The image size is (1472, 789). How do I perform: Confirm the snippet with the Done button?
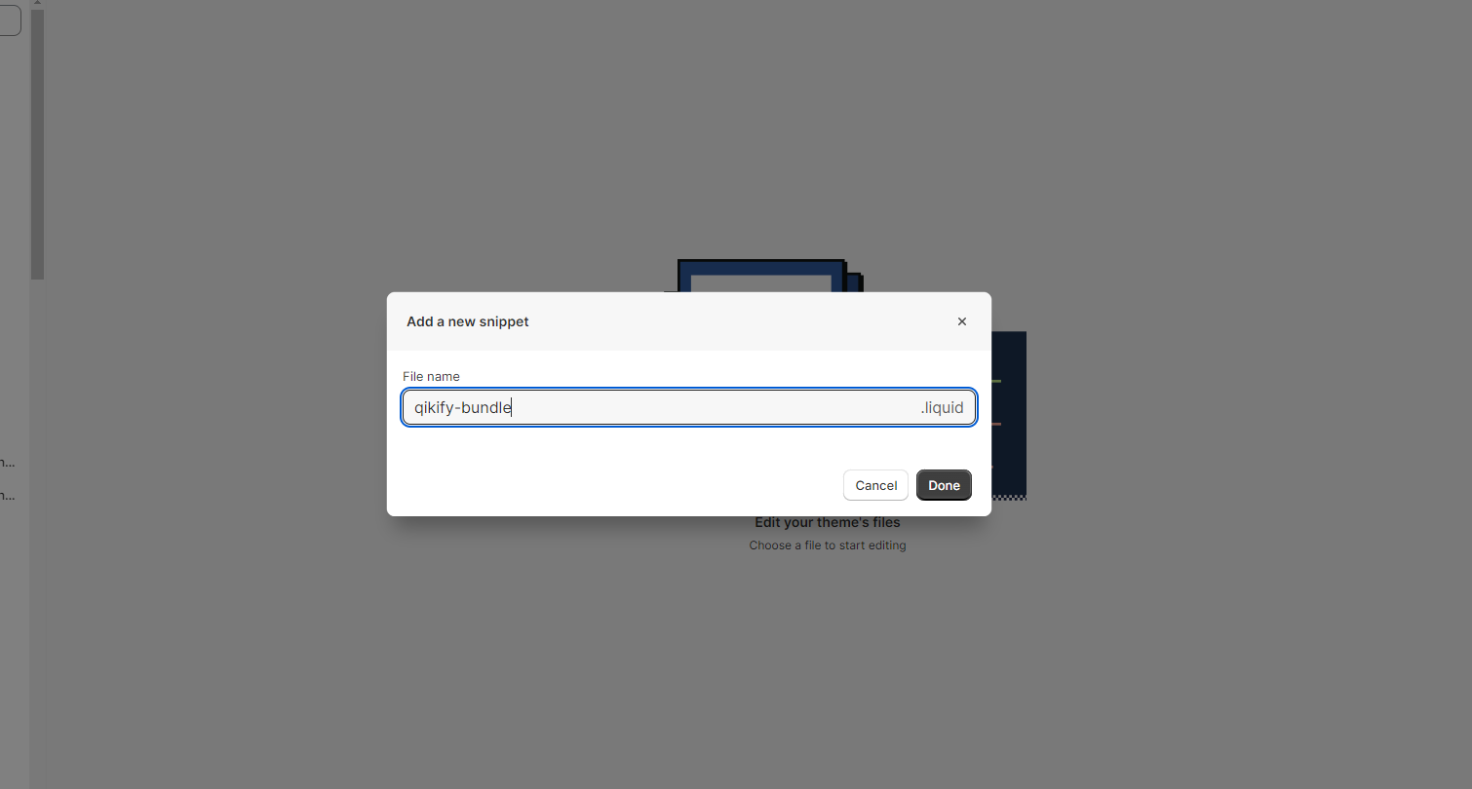(x=944, y=485)
